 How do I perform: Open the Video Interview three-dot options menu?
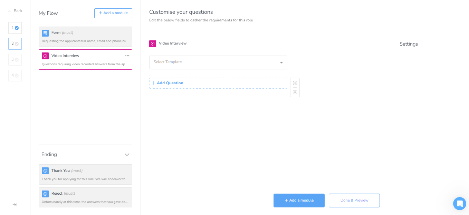(x=127, y=56)
